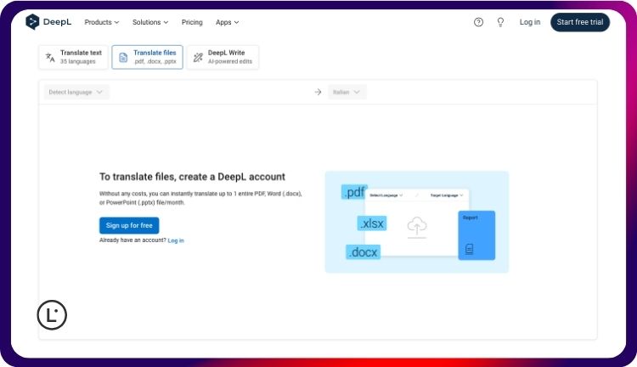The image size is (637, 367).
Task: Select the DeepL Write tab
Action: [x=223, y=57]
